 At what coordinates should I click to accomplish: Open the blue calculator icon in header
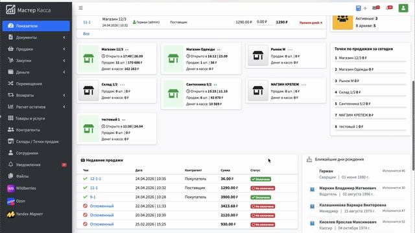click(358, 8)
